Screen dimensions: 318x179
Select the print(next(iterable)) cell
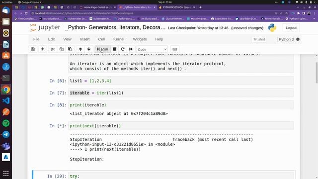point(181,126)
